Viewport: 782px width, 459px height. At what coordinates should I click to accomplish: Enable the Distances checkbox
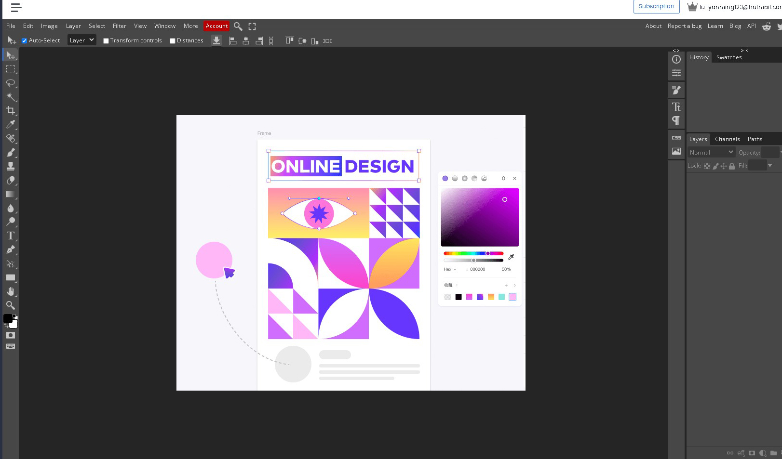[173, 41]
